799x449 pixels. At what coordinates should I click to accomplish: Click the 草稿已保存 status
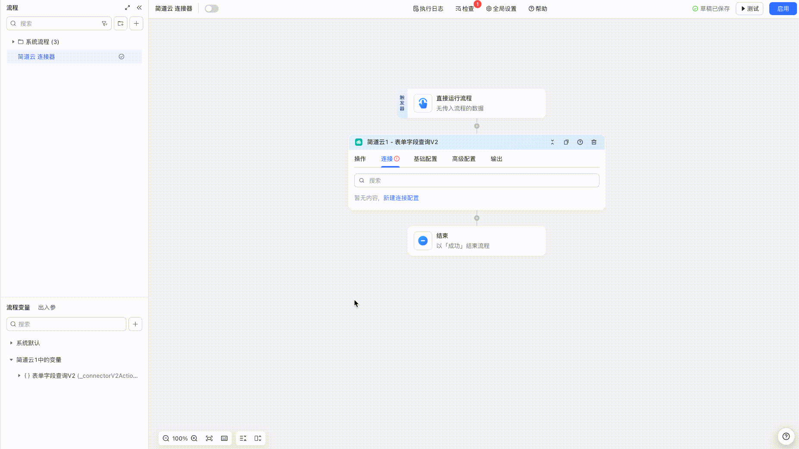tap(711, 9)
